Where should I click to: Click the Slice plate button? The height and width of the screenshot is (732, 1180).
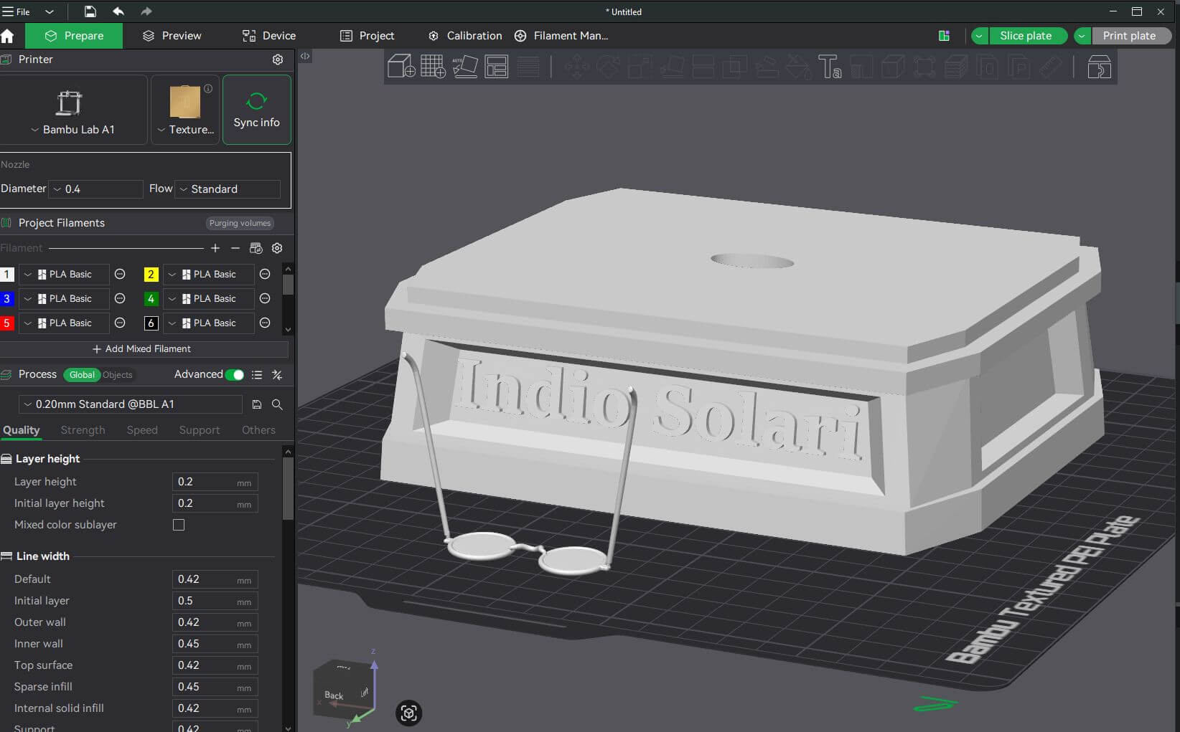click(1026, 36)
